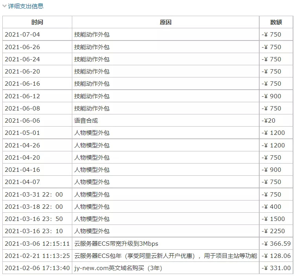Click the date 2021-03-16 23: 10
The height and width of the screenshot is (276, 295).
tap(34, 231)
